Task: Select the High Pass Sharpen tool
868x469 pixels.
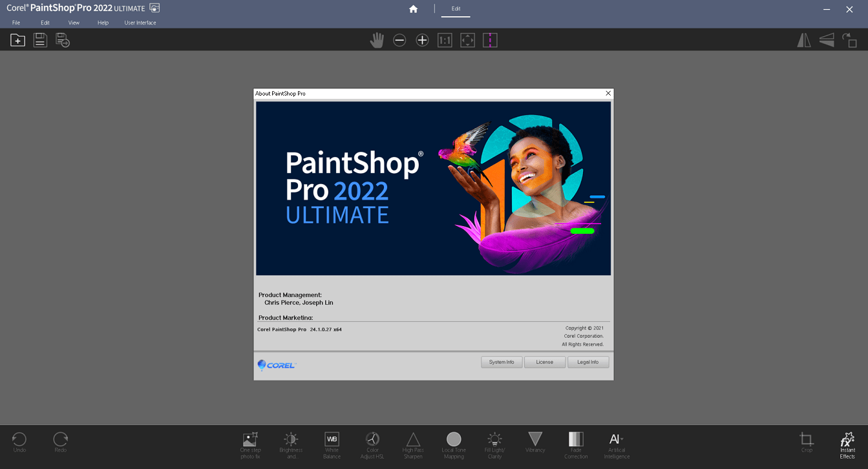Action: (413, 446)
